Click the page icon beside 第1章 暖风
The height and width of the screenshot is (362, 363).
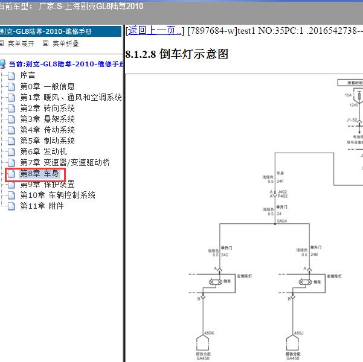(x=11, y=97)
